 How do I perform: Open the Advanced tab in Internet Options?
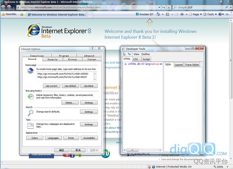(x=89, y=56)
